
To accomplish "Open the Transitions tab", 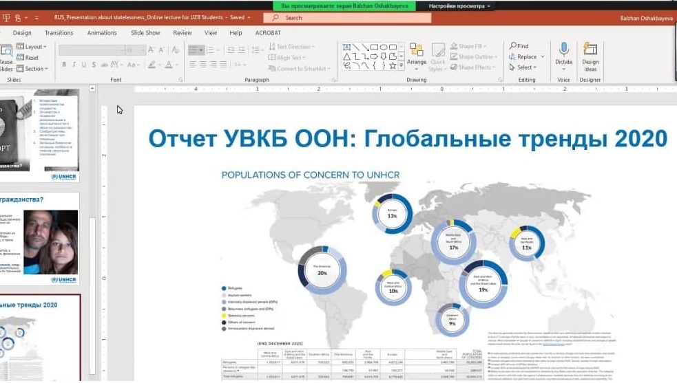I will click(x=59, y=33).
